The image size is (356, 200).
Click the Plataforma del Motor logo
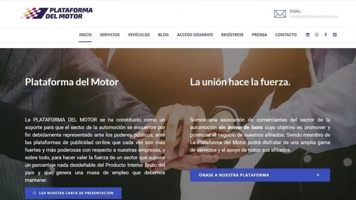tap(57, 13)
